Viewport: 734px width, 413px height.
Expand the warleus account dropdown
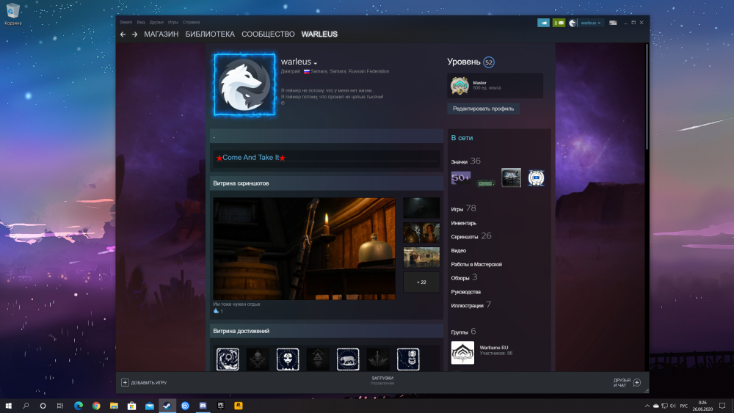590,23
